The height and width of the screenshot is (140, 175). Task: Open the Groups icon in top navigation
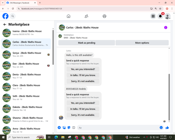pyautogui.click(x=104, y=16)
